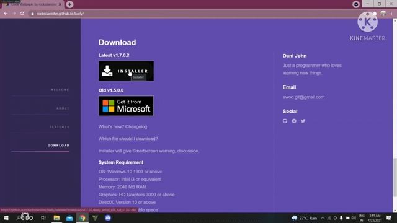Open the Get it from Microsoft badge
Viewport: 397px width, 223px height.
[x=126, y=106]
